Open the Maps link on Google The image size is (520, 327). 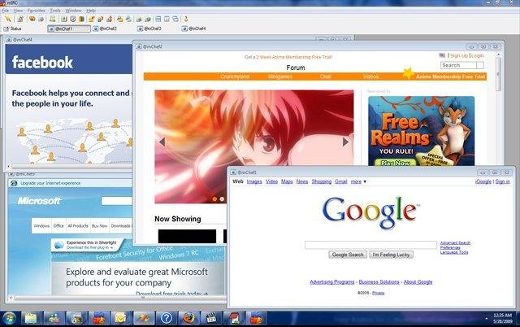(x=287, y=181)
